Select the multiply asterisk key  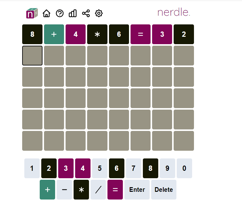click(81, 190)
